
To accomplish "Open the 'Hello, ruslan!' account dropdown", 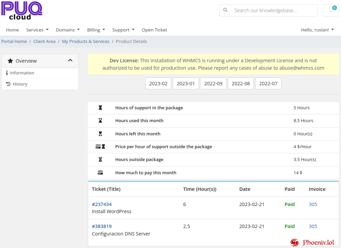I will point(317,30).
